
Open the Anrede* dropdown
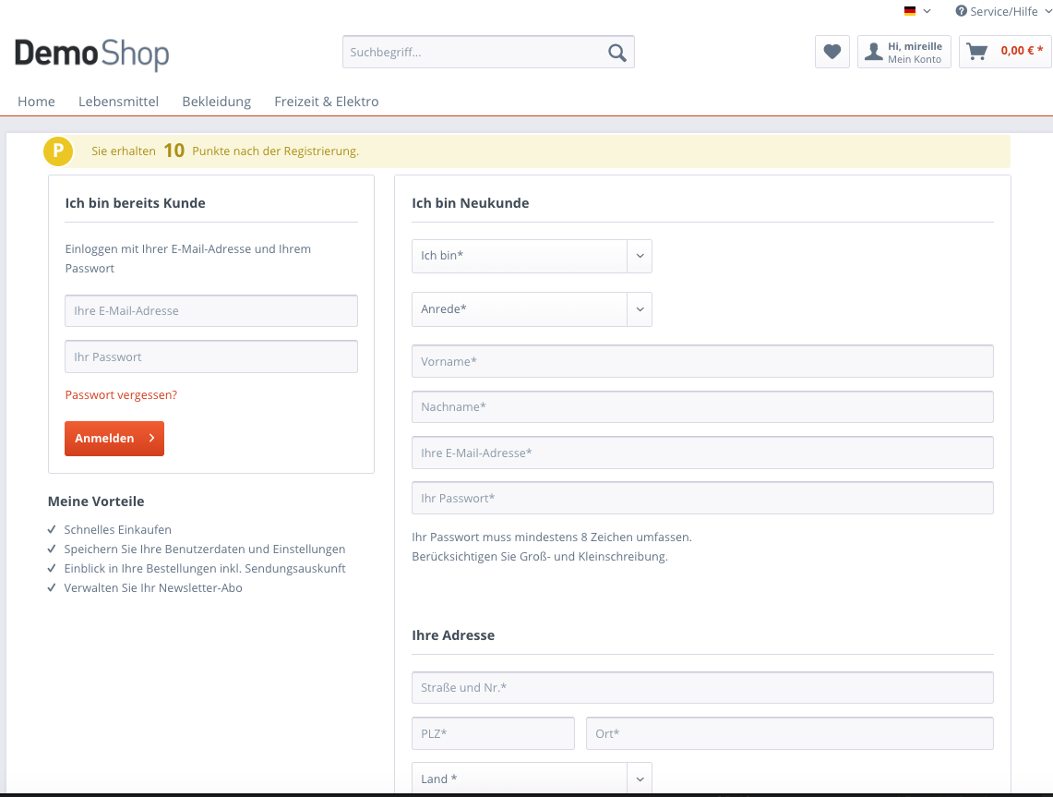pyautogui.click(x=532, y=309)
